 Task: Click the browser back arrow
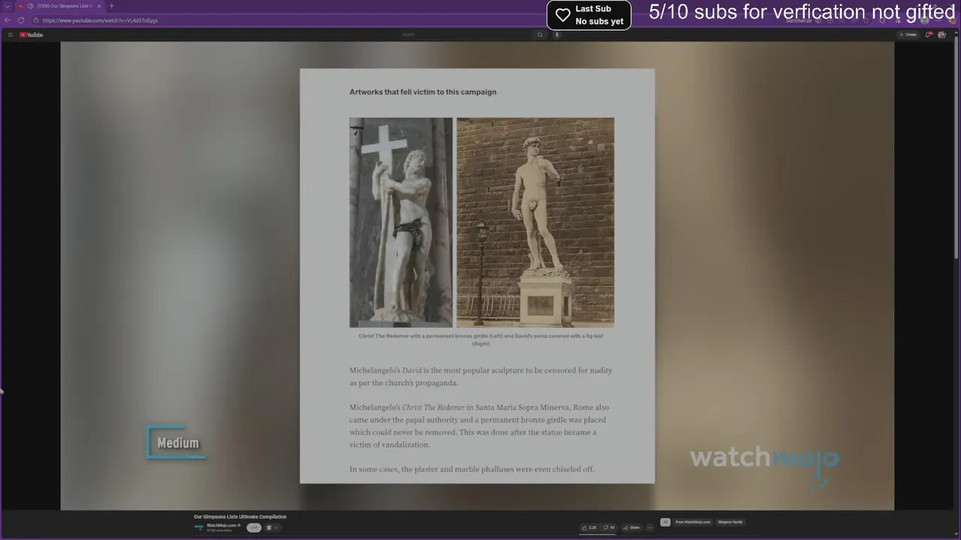click(8, 20)
